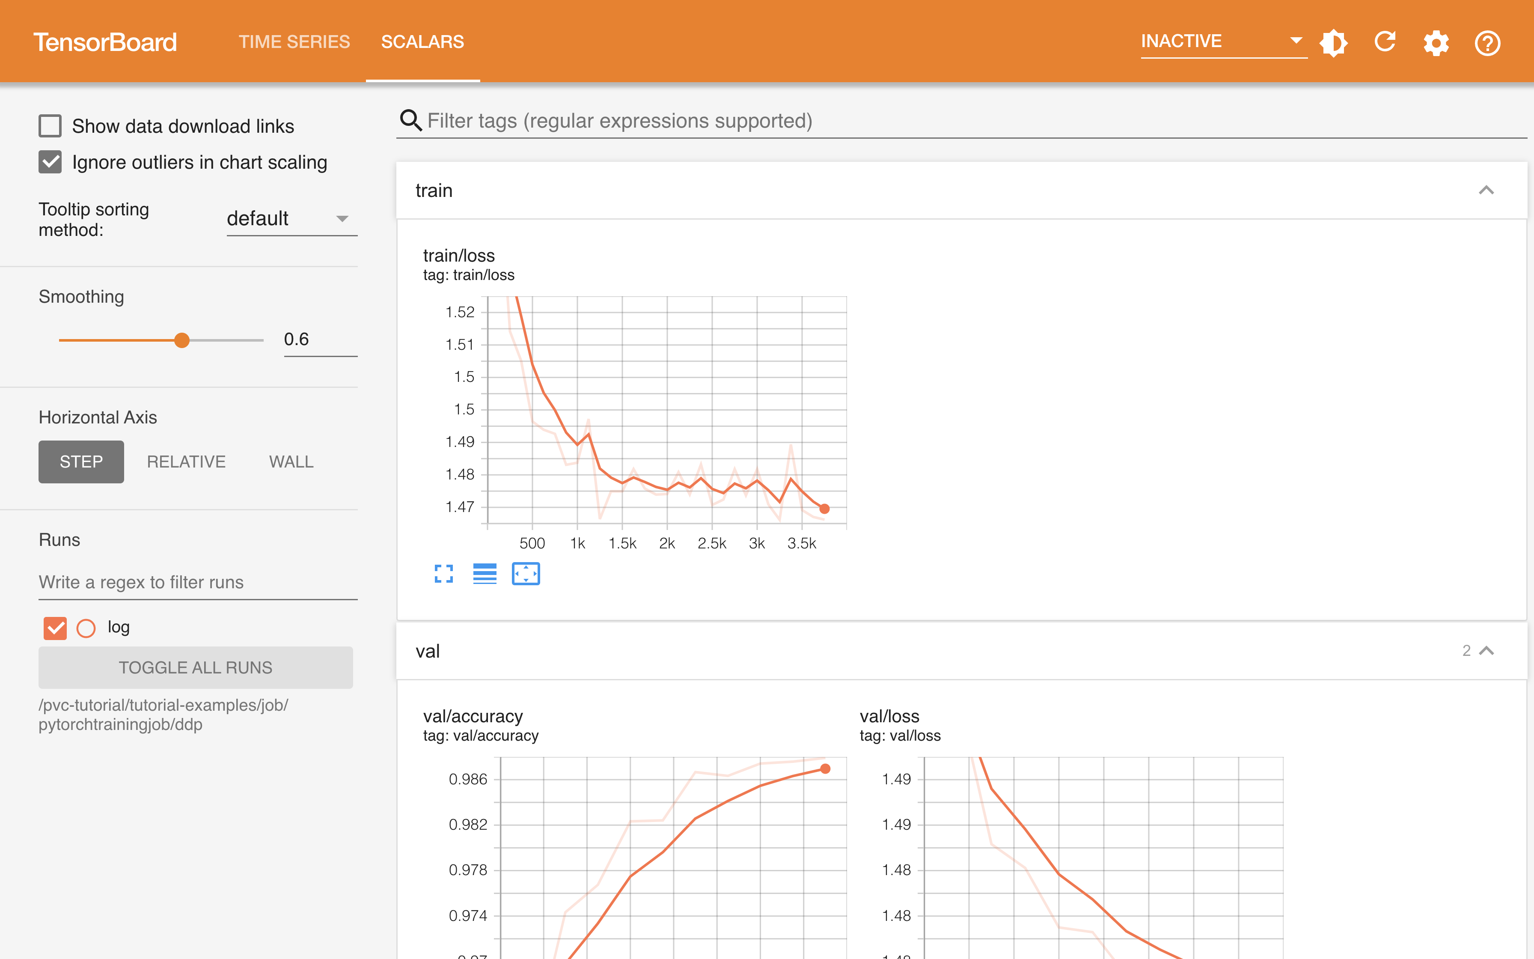Select WALL horizontal axis
The height and width of the screenshot is (959, 1534).
tap(291, 461)
